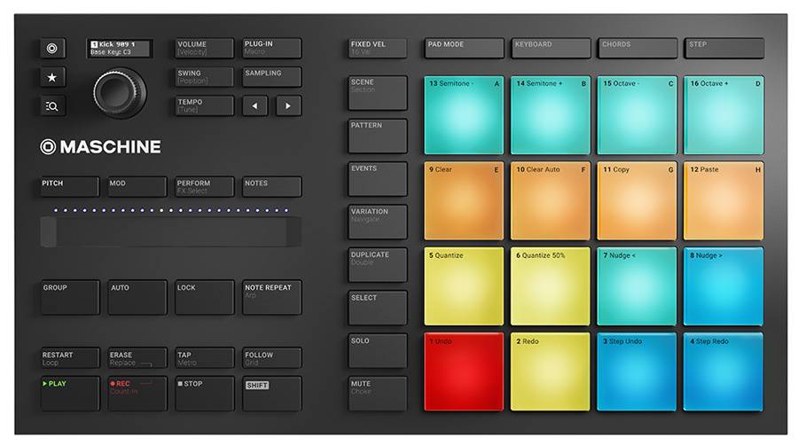Hit pad 11 Copy
The width and height of the screenshot is (798, 445).
[638, 201]
